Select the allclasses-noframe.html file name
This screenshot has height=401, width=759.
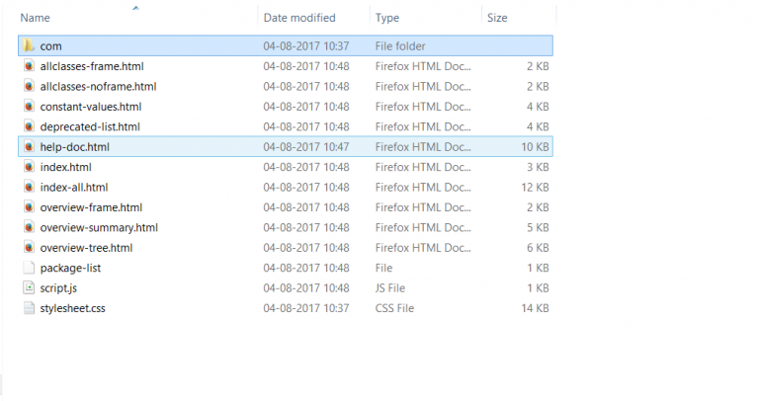click(x=98, y=87)
